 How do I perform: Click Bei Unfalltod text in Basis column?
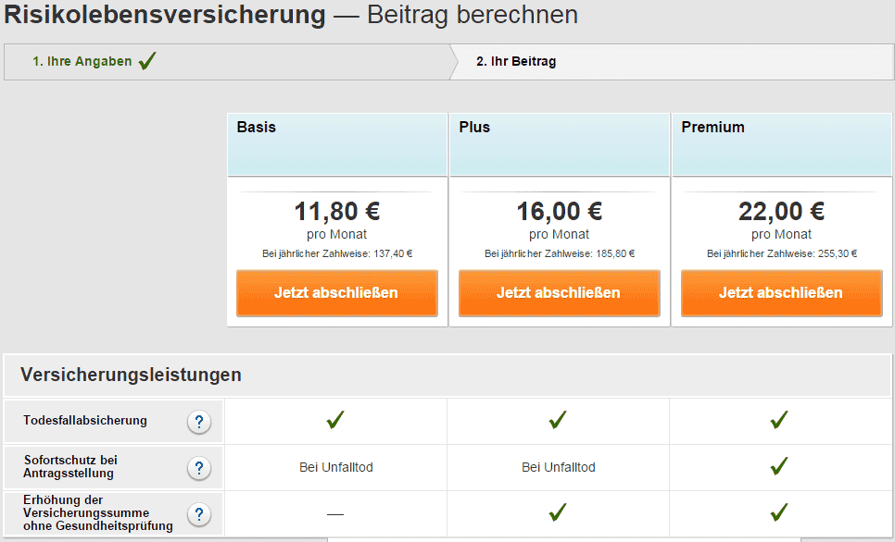coord(336,467)
